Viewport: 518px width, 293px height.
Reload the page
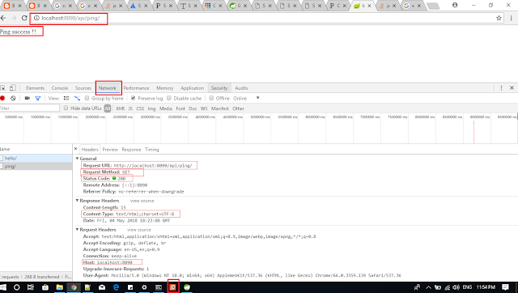point(24,18)
